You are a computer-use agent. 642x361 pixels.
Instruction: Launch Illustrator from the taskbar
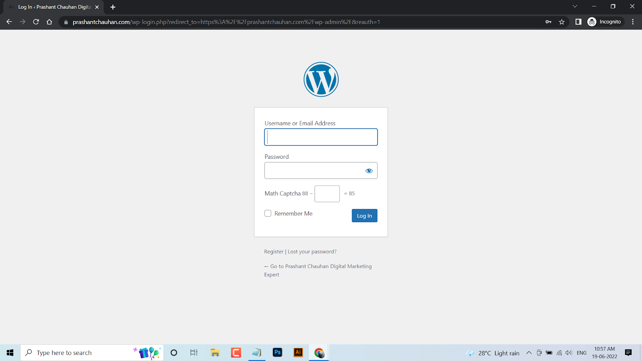(298, 353)
